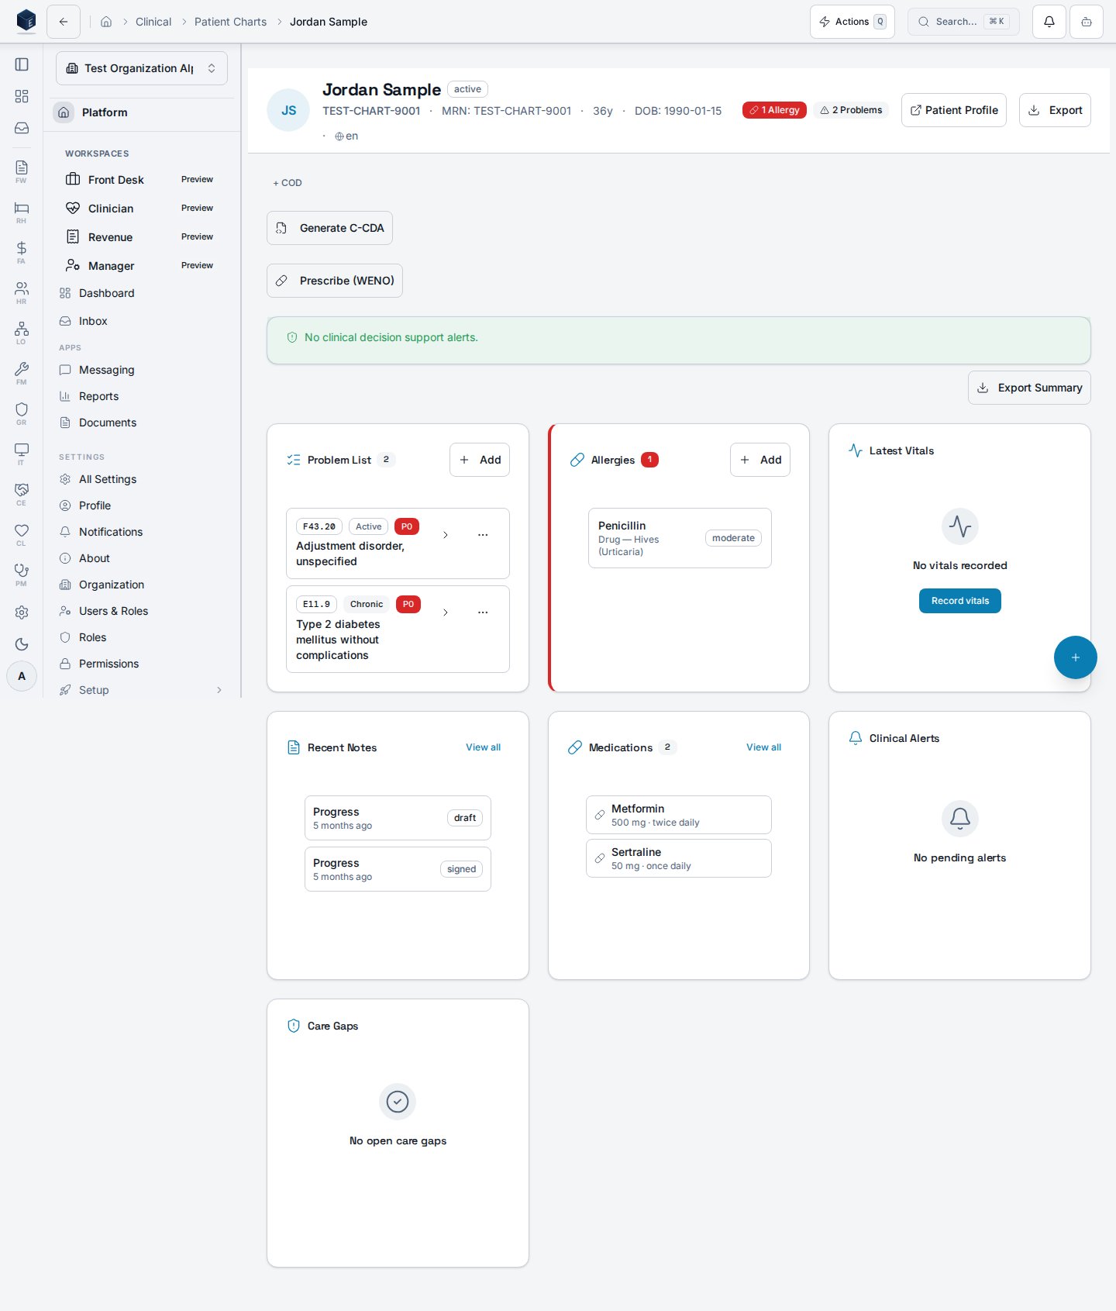Open the CE handshake module icon

pyautogui.click(x=22, y=494)
